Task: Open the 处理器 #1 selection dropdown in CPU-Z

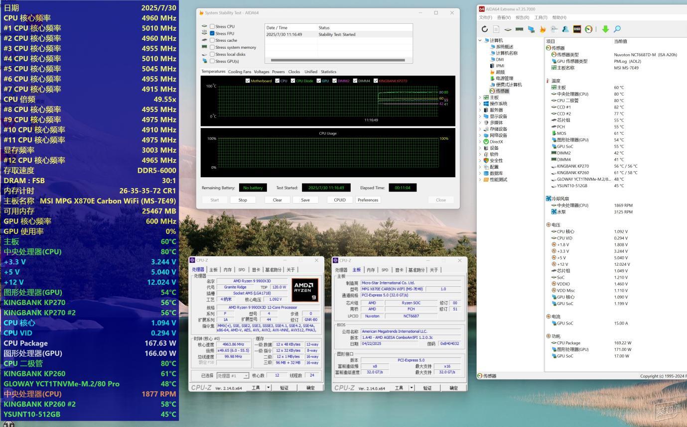Action: click(x=232, y=376)
